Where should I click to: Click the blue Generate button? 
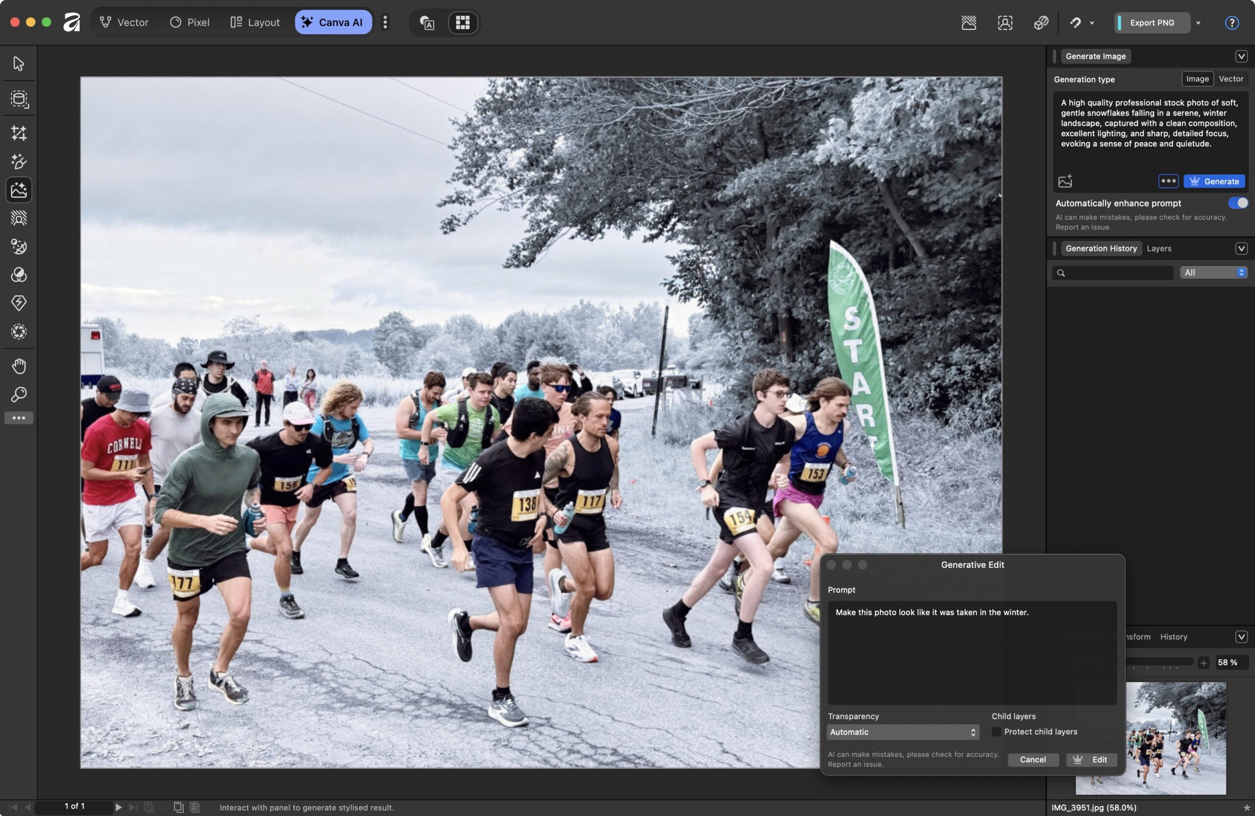1214,181
